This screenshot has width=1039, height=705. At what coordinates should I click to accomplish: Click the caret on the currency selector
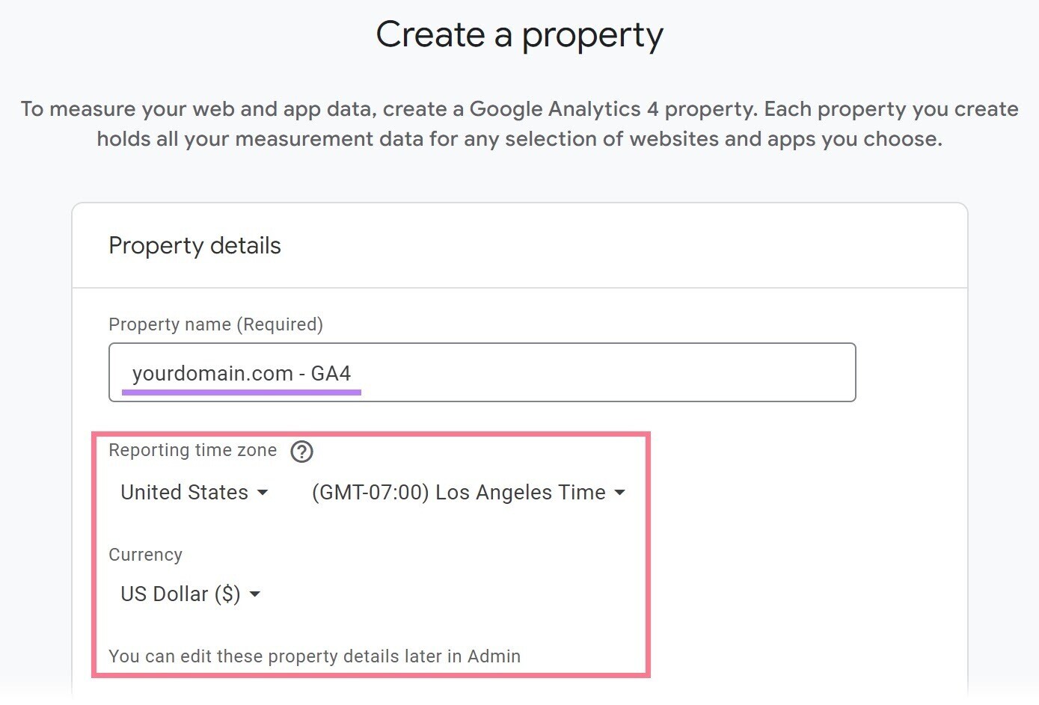pyautogui.click(x=255, y=594)
